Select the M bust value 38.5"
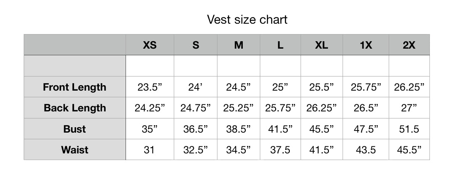The width and height of the screenshot is (454, 180). point(239,129)
